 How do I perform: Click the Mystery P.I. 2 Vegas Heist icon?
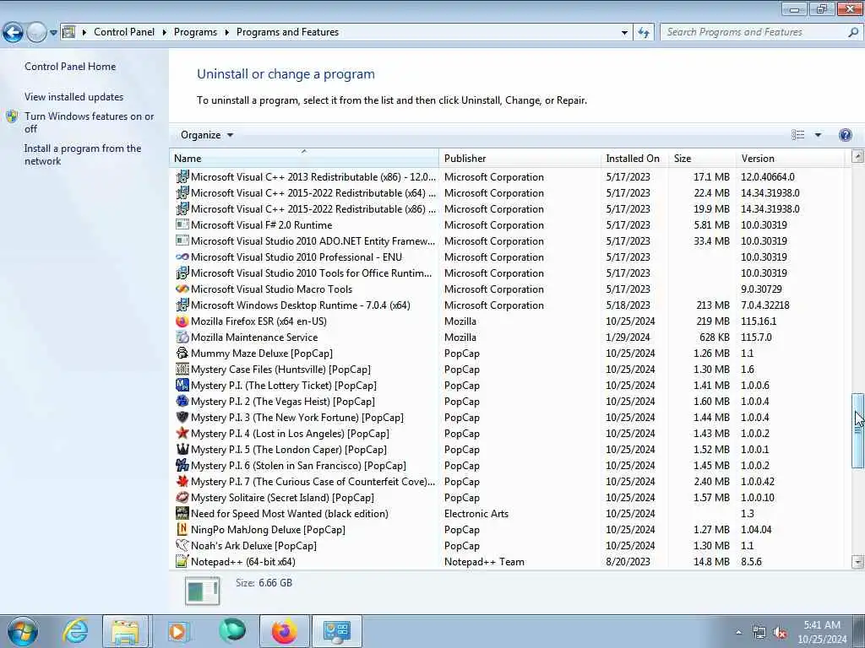pyautogui.click(x=182, y=401)
